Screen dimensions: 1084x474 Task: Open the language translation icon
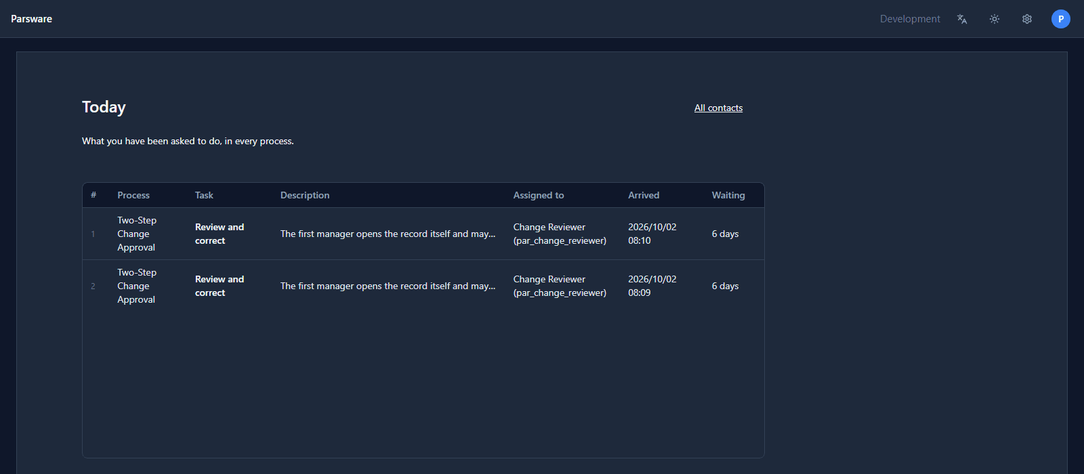962,19
